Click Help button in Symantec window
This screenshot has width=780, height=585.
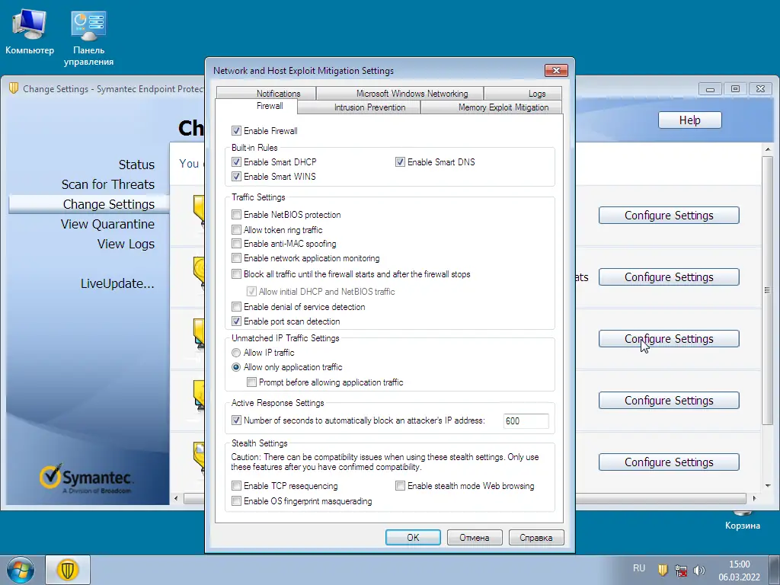(x=689, y=120)
